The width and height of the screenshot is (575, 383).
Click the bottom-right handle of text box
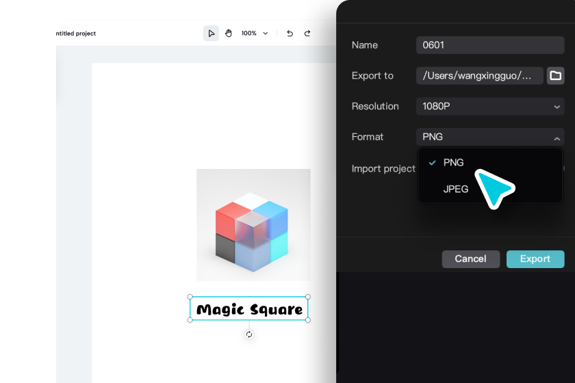pos(308,320)
